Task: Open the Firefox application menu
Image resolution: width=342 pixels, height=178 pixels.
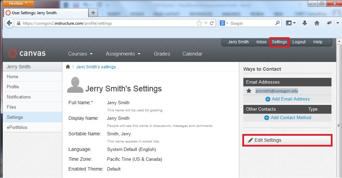Action: coord(17,3)
